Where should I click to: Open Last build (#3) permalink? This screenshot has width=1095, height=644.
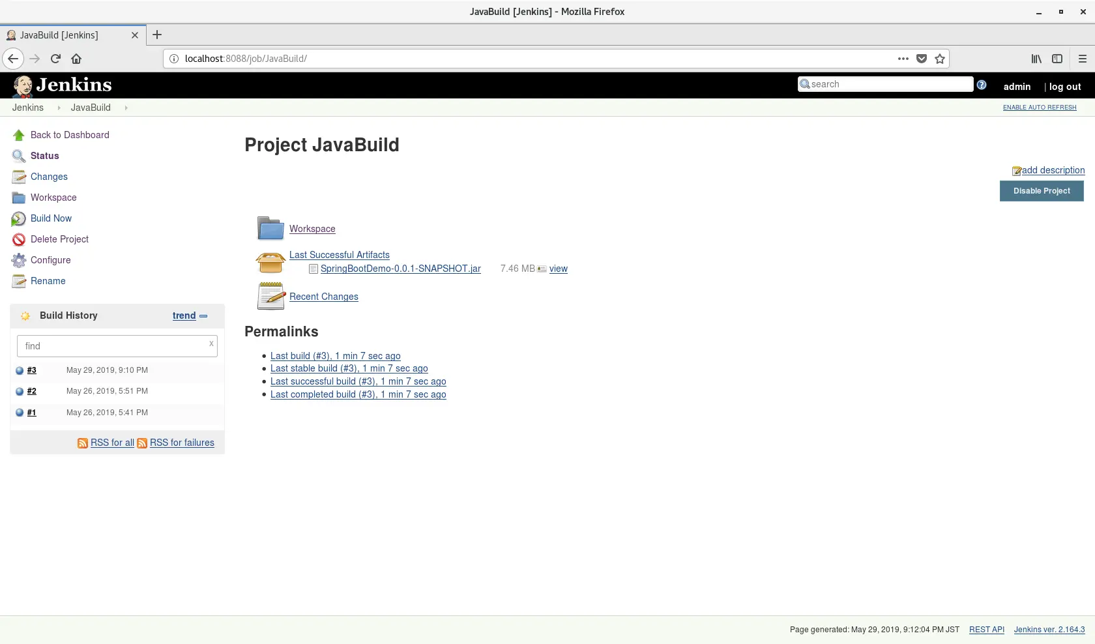tap(336, 356)
